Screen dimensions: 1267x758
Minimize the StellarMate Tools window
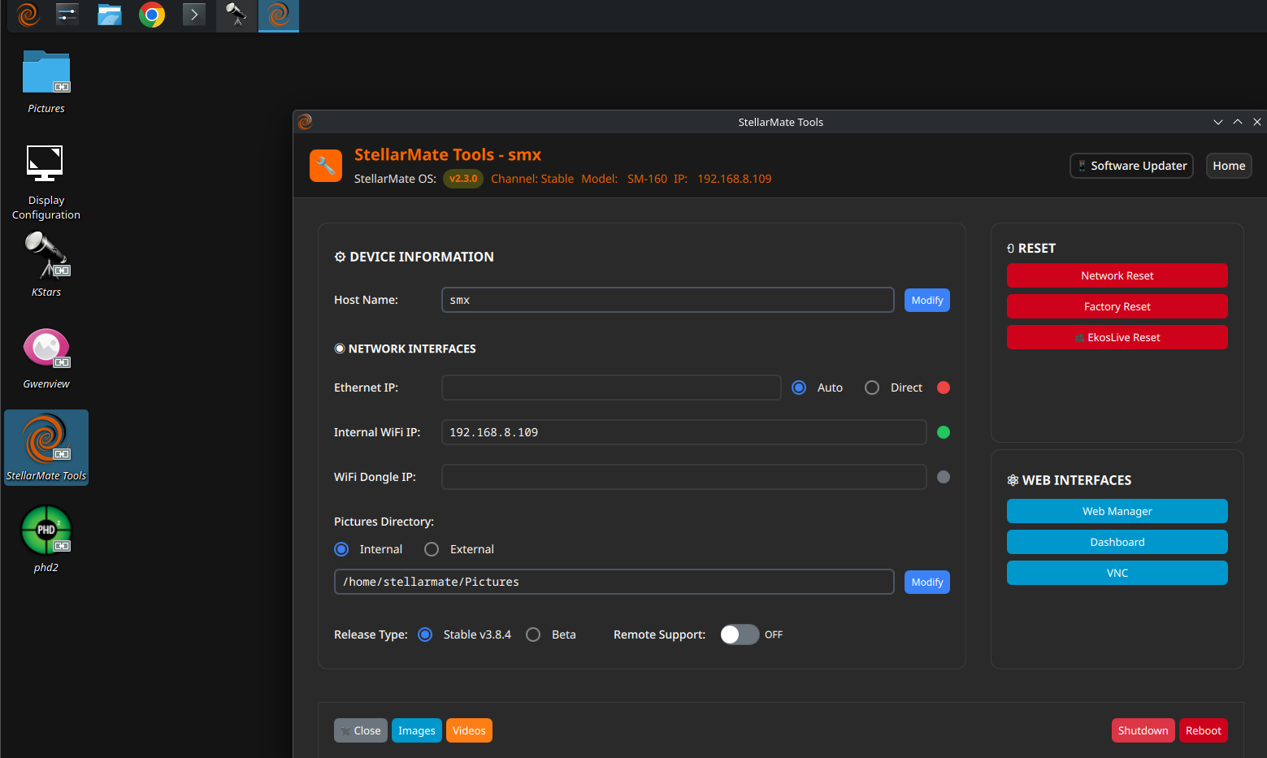click(1218, 122)
